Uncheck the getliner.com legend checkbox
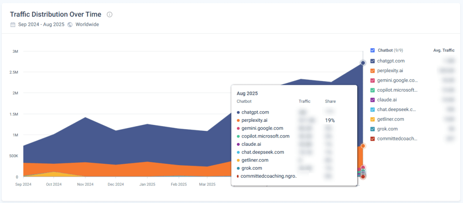 373,119
